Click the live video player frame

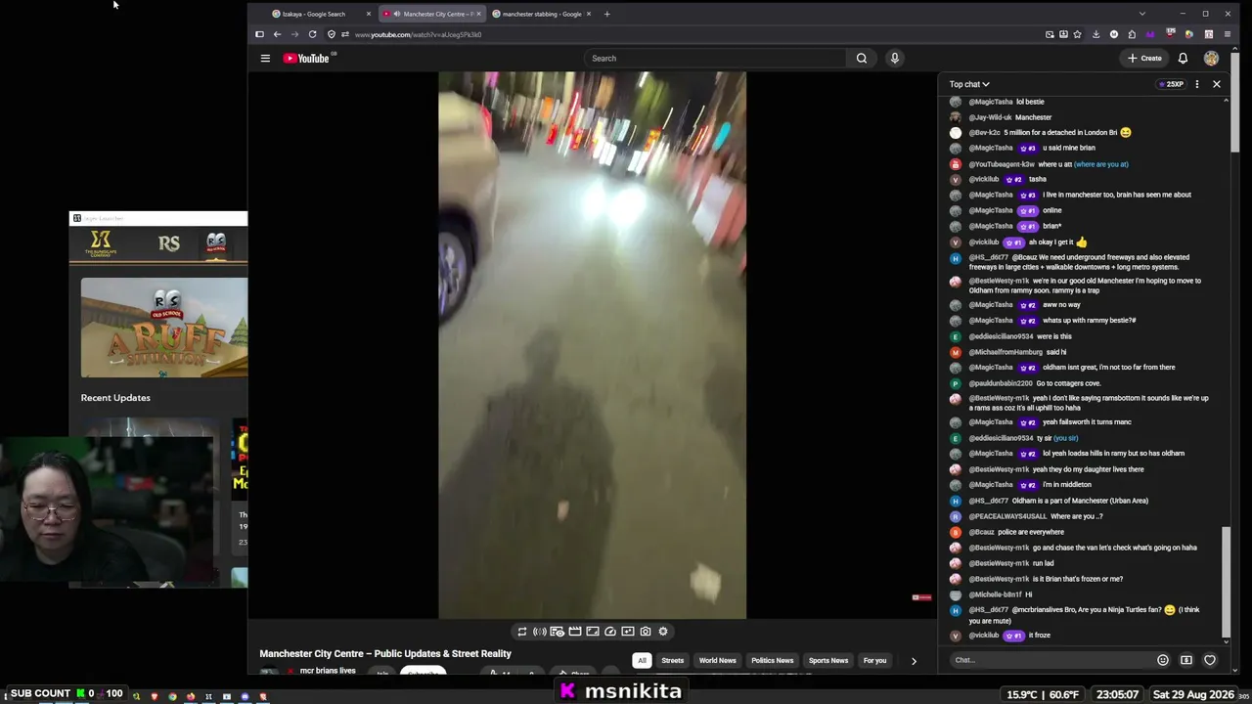592,345
